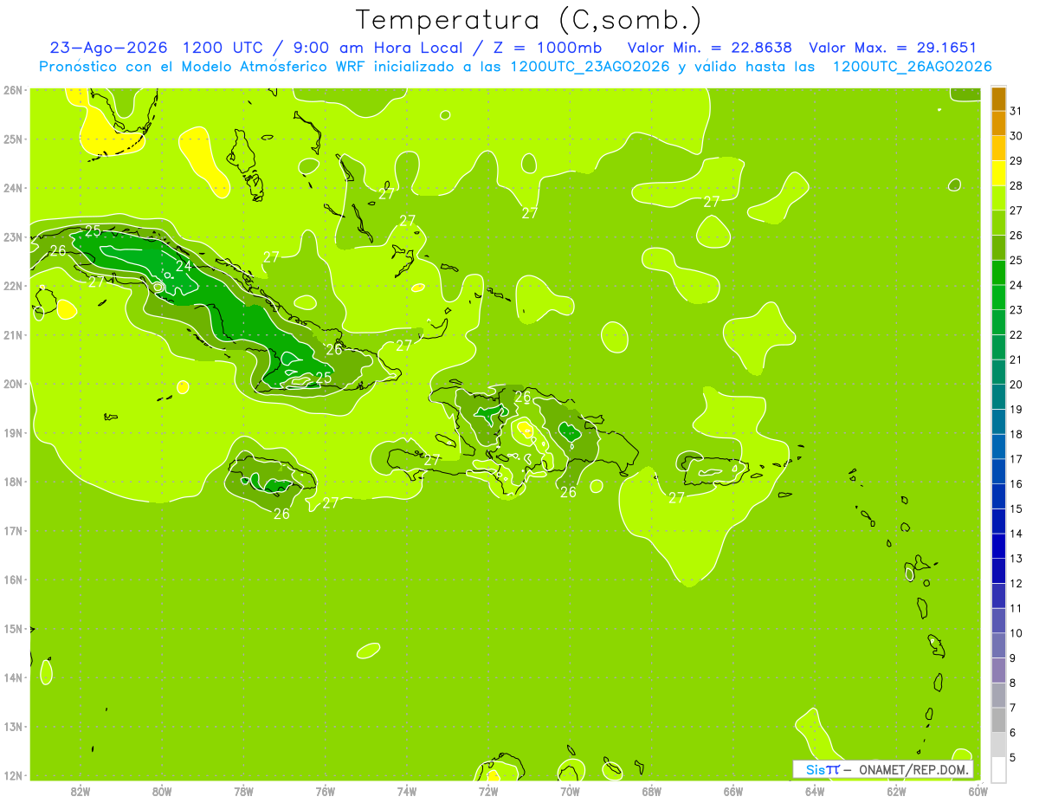This screenshot has height=803, width=1039.
Task: Click the ONAMET/REP.DOM. credit label
Action: (914, 769)
